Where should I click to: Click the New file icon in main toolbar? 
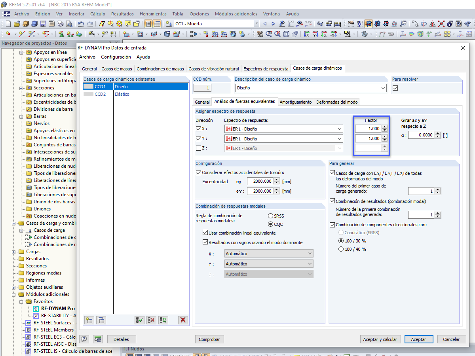[9, 24]
